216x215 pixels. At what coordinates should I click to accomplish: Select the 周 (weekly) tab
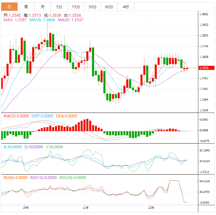(26, 7)
